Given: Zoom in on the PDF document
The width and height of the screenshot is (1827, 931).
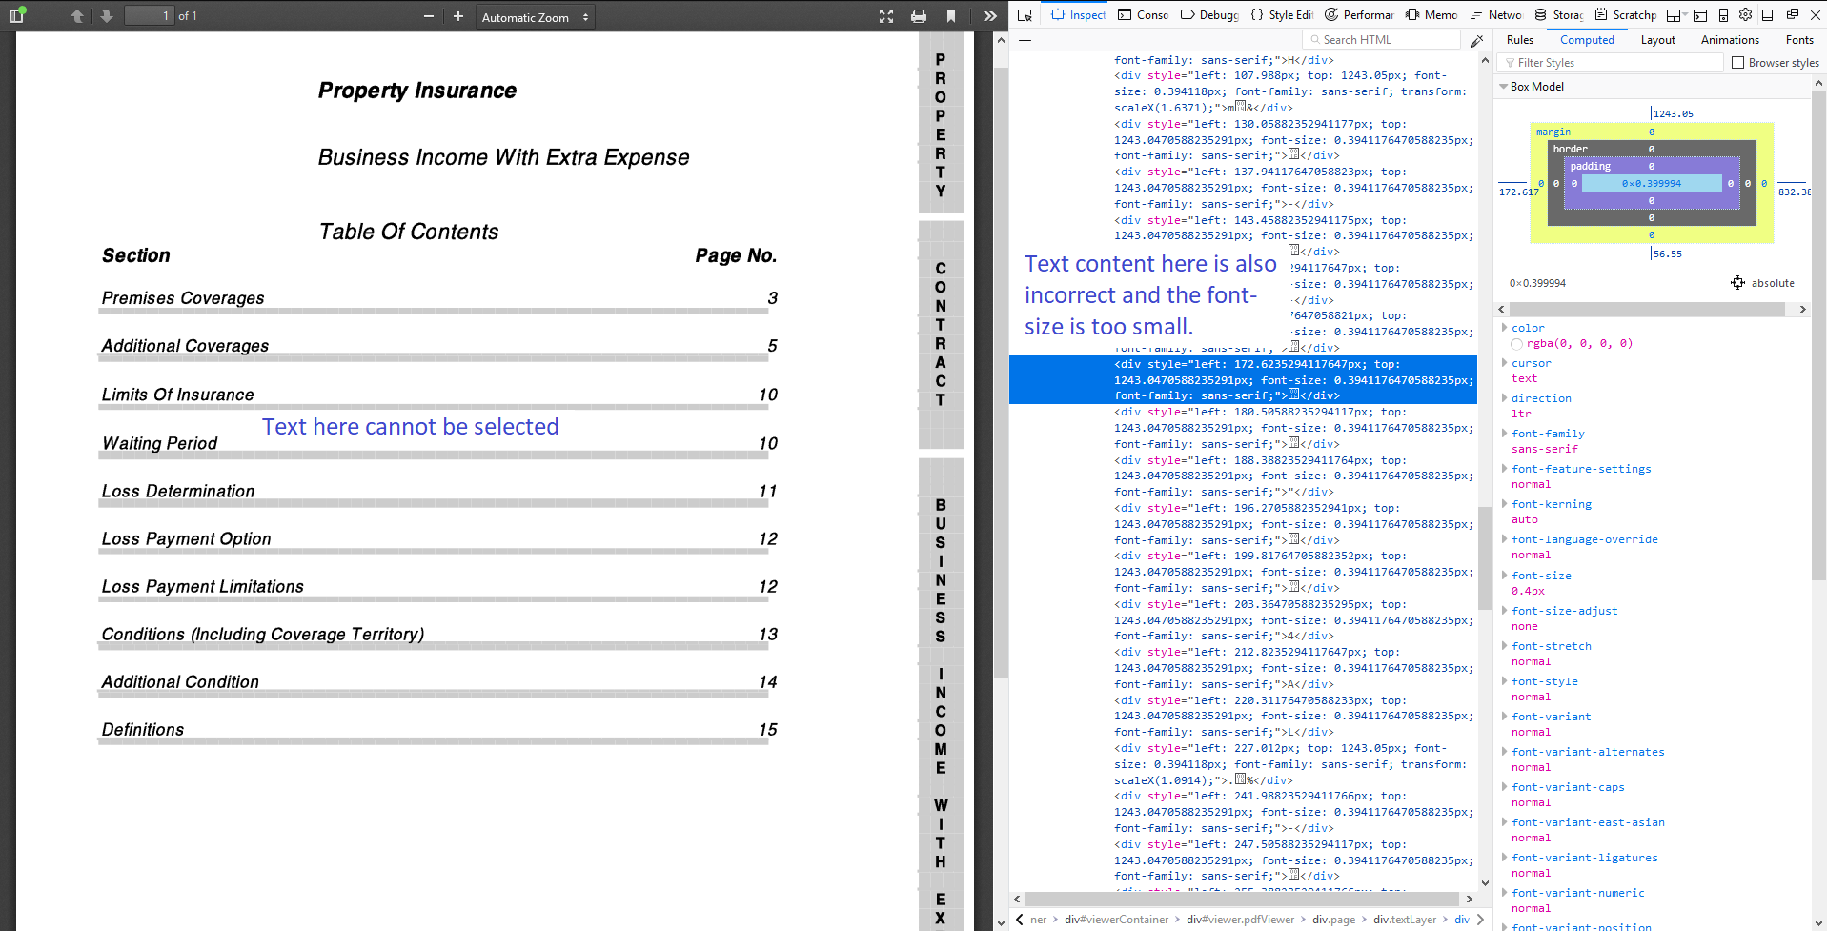Looking at the screenshot, I should click(x=458, y=16).
